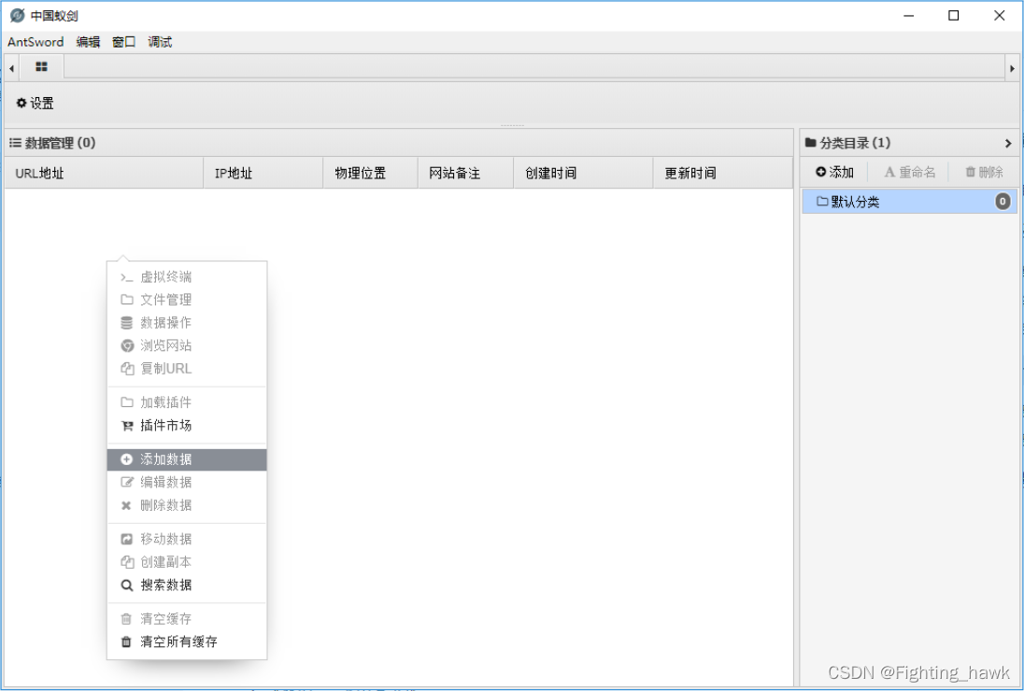1024x691 pixels.
Task: Click the right tab scroll arrow
Action: (x=1012, y=68)
